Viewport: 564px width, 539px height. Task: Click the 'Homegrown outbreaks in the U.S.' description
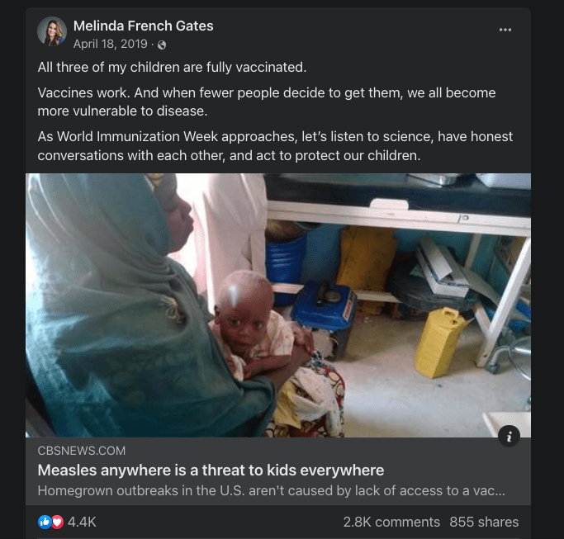point(271,491)
